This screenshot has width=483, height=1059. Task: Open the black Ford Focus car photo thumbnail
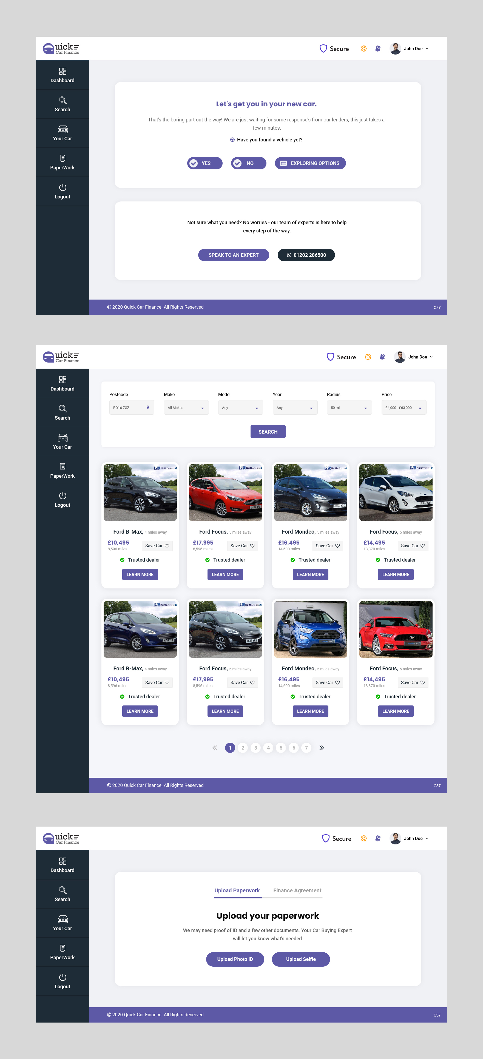pyautogui.click(x=225, y=629)
